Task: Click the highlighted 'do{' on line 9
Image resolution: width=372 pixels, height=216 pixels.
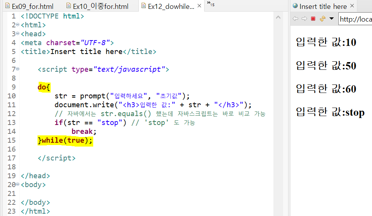Action: point(44,87)
